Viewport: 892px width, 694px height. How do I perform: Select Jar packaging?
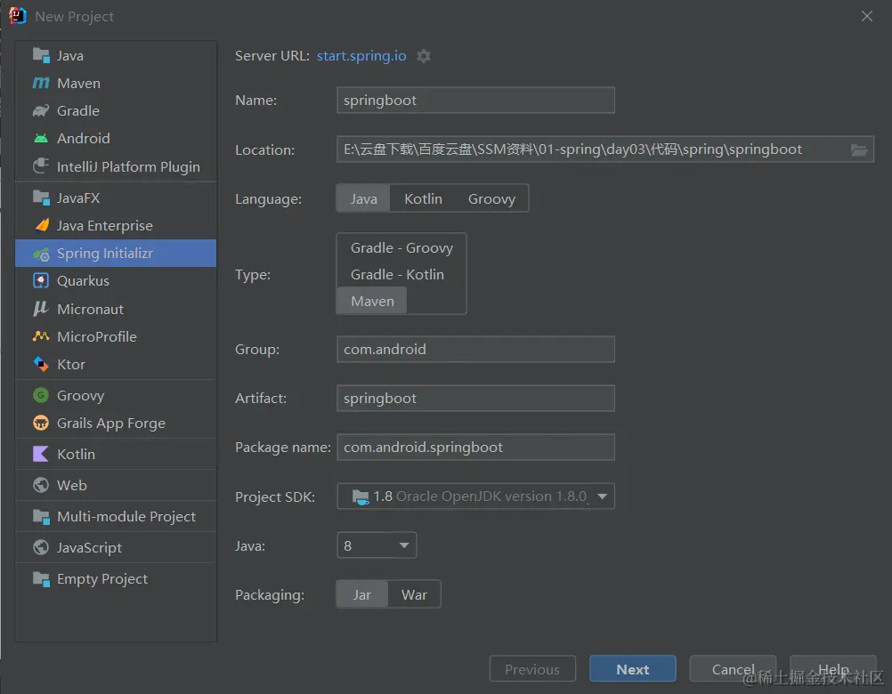point(361,594)
